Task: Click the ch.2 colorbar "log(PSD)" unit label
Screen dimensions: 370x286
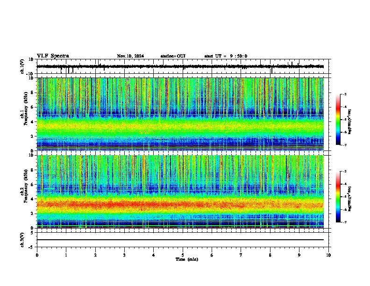Action: [x=350, y=199]
